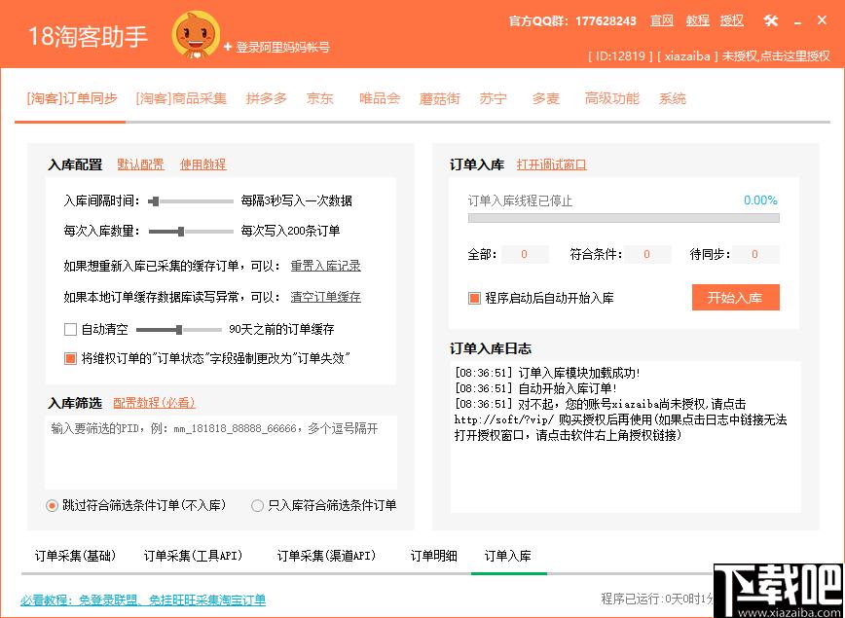
Task: Toggle 程序启动后自动开始入库 checkbox
Action: click(x=474, y=298)
